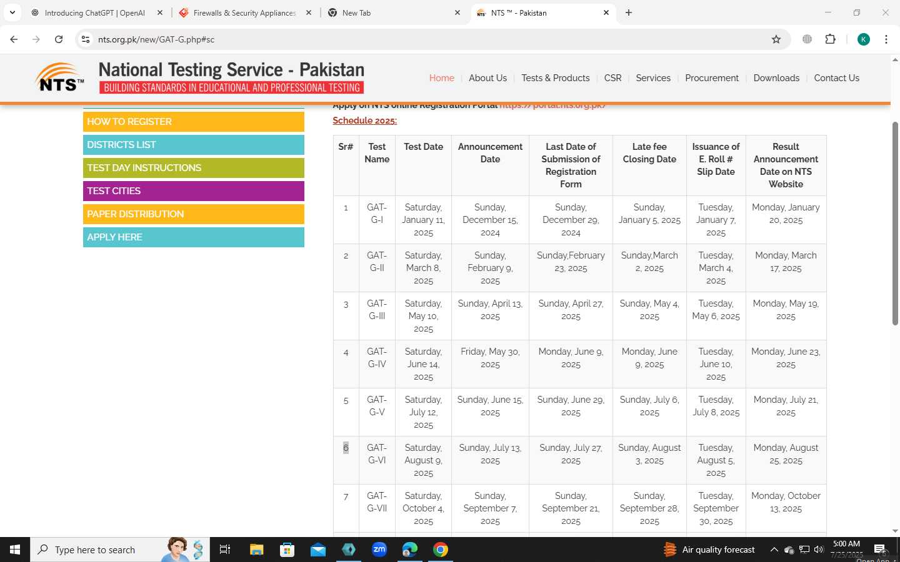This screenshot has height=562, width=900.
Task: Close the New Tab tab
Action: click(x=457, y=12)
